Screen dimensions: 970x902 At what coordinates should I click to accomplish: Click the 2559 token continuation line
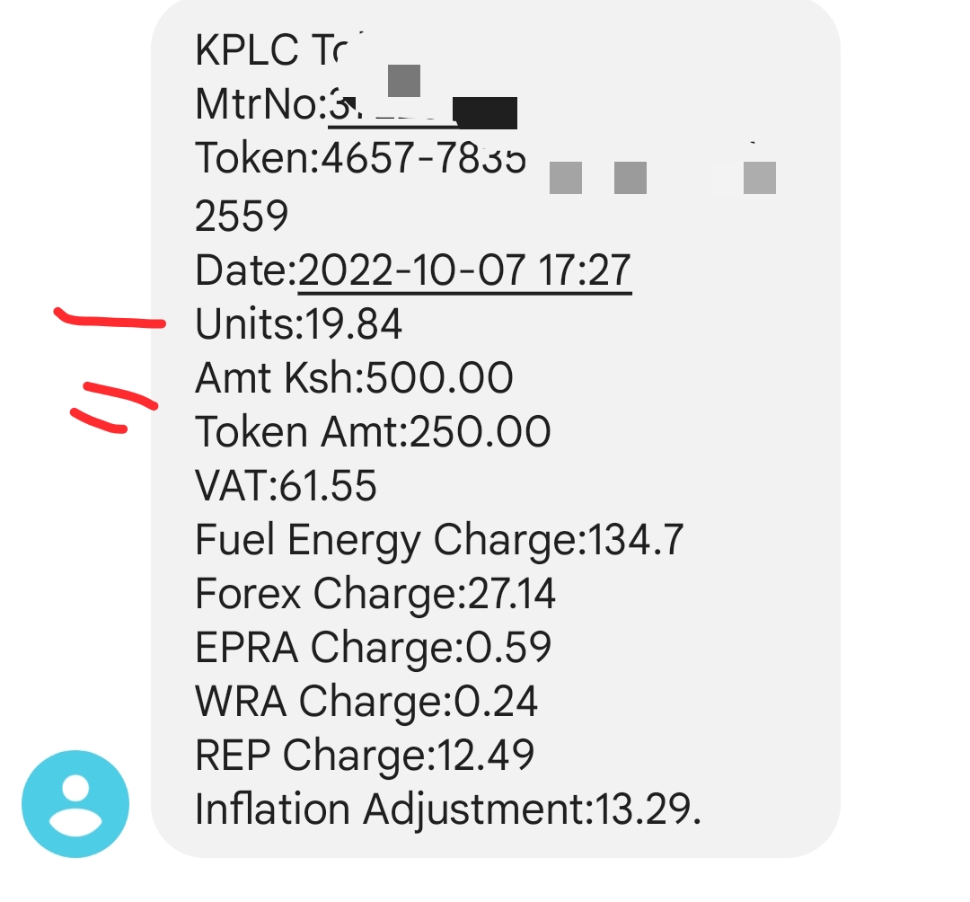[242, 217]
